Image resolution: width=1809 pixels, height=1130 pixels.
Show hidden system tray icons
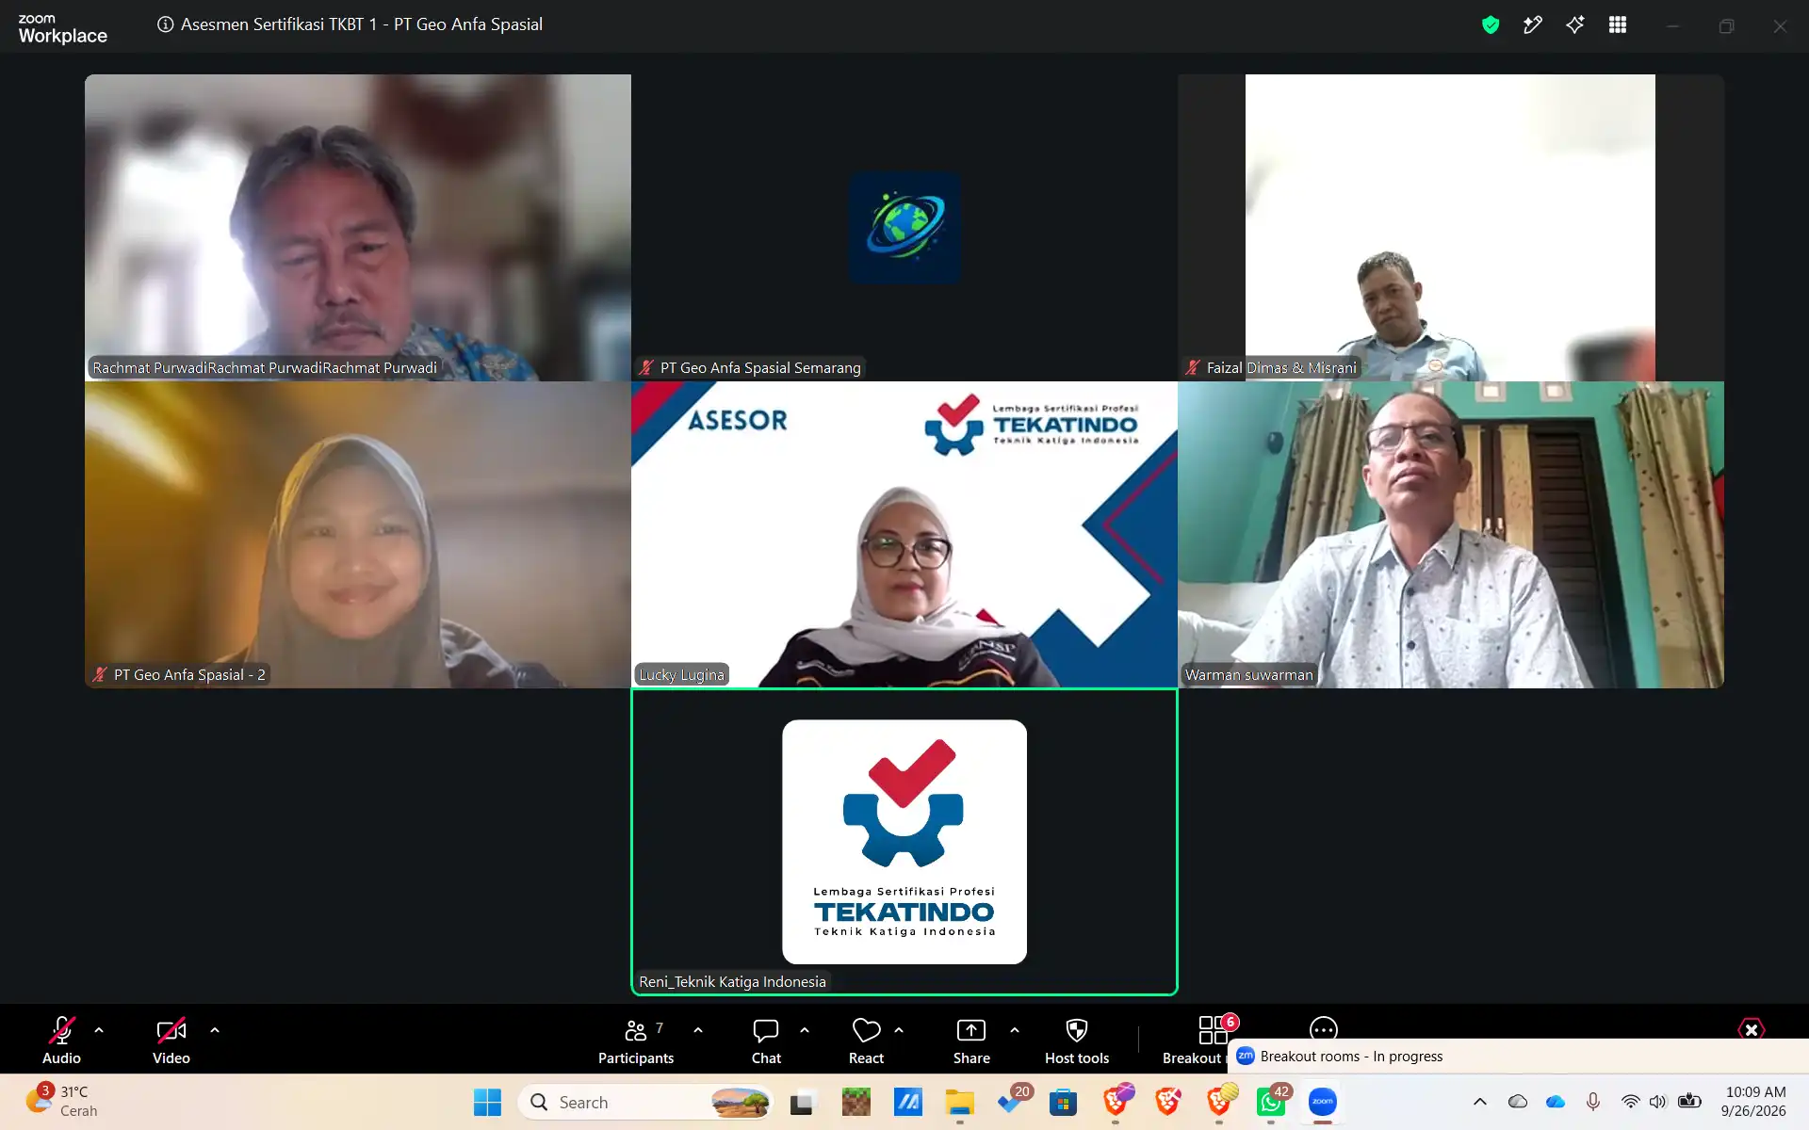coord(1480,1102)
